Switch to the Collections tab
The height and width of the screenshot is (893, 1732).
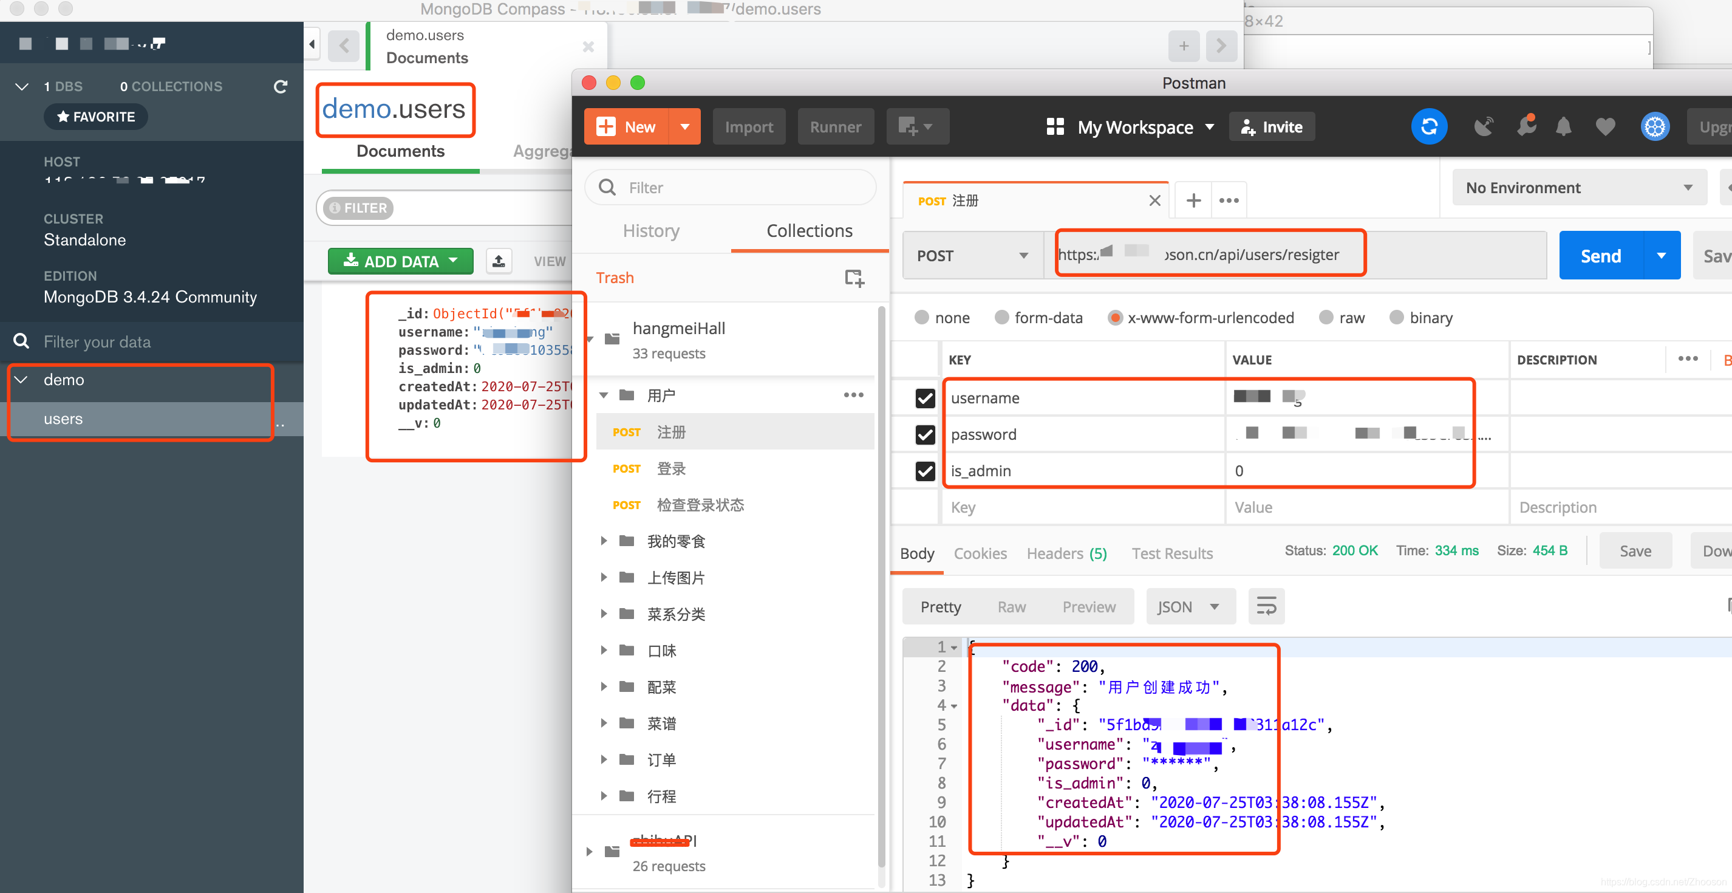[x=809, y=231]
